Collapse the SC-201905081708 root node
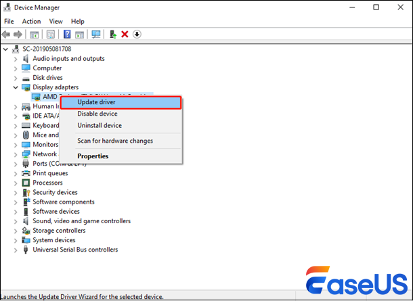The width and height of the screenshot is (413, 301). pos(6,49)
